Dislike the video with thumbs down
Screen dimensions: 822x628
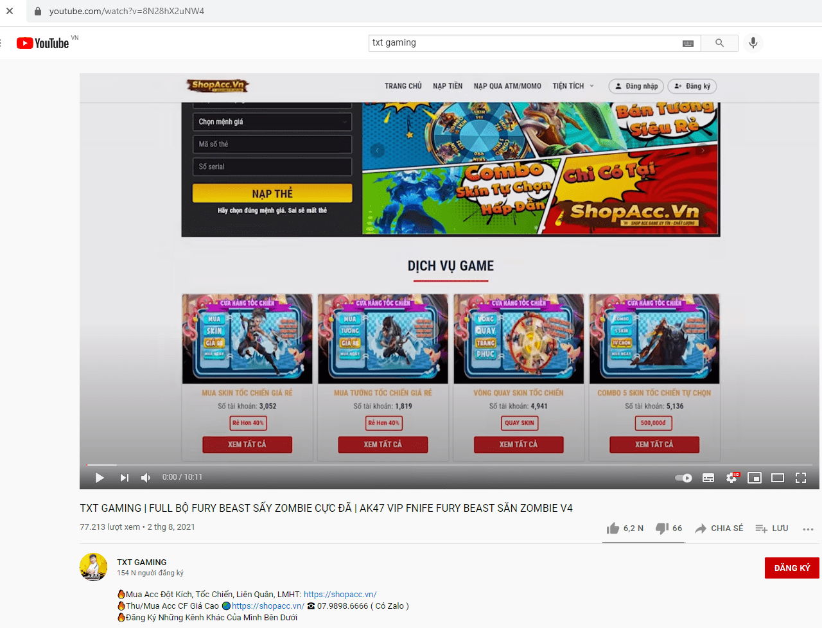[x=669, y=528]
